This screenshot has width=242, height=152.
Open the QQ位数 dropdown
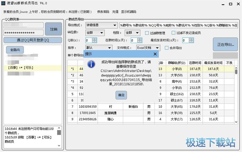point(95,33)
